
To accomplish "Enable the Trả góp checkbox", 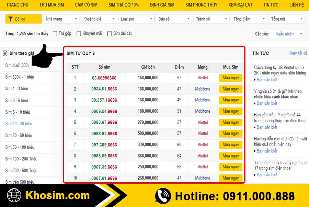I will (x=55, y=34).
